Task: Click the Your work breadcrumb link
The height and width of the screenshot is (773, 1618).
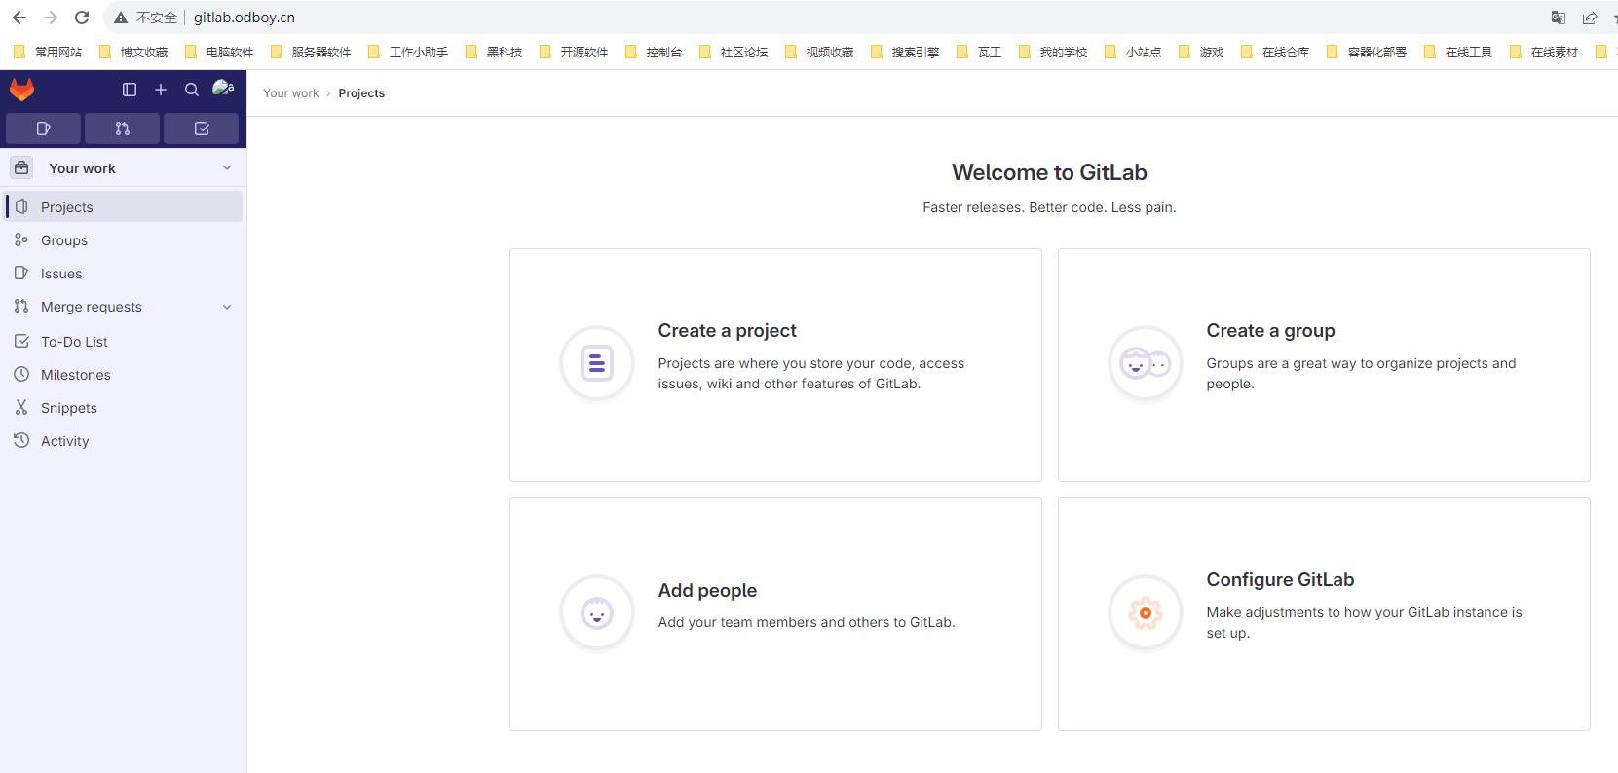Action: click(x=290, y=93)
